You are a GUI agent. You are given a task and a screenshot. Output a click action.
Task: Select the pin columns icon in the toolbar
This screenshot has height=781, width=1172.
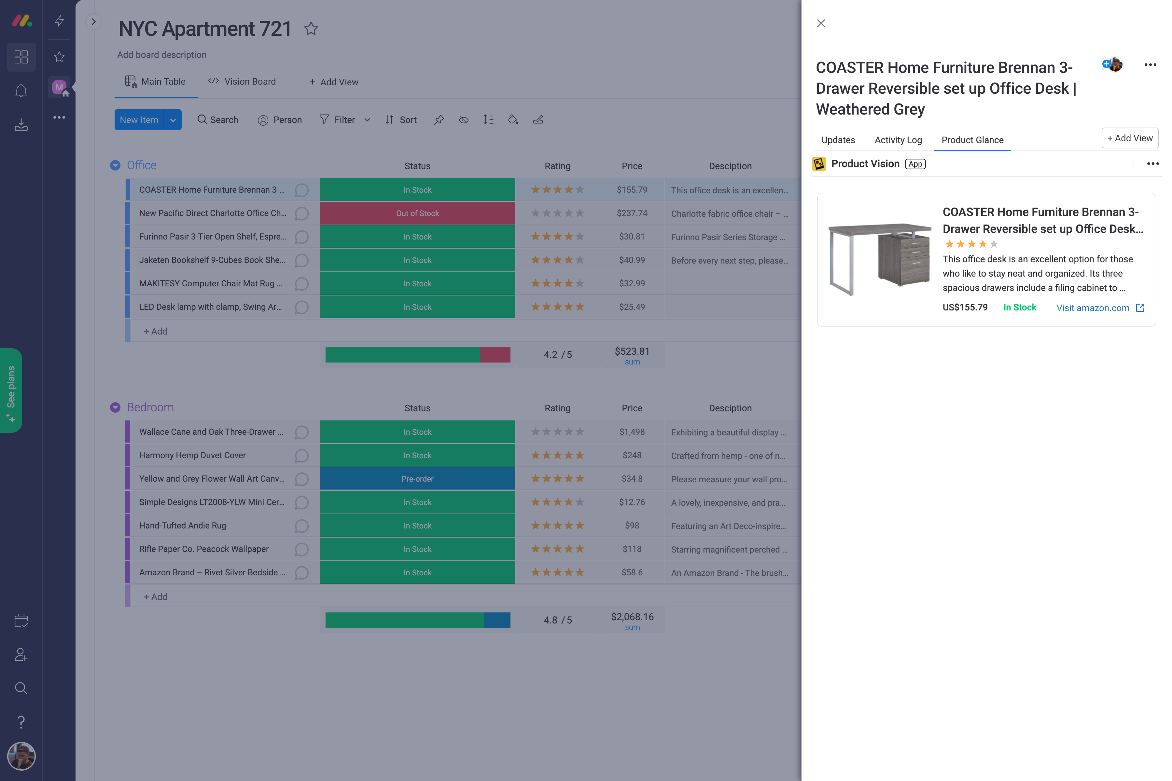click(x=439, y=119)
